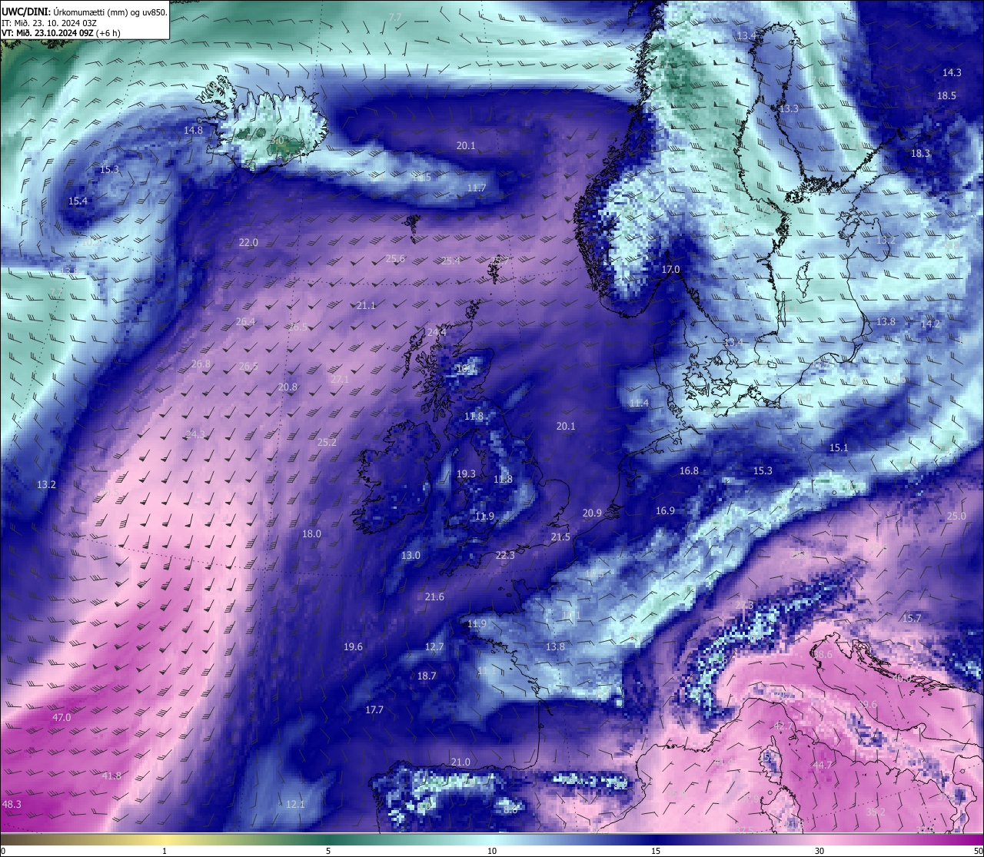Click the 17.7 value on the map
Viewport: 984px width, 857px height.
[x=374, y=709]
